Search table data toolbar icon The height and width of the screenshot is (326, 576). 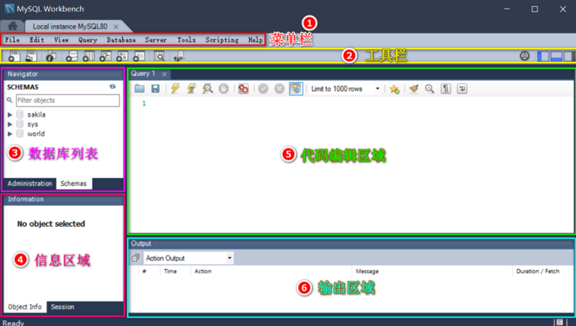(x=159, y=56)
